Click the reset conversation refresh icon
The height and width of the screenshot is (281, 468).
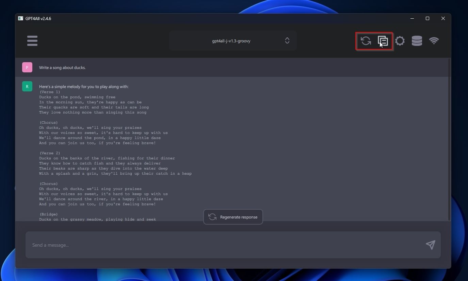coord(366,41)
